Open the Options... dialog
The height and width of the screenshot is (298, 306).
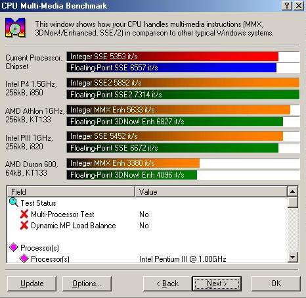coord(87,284)
